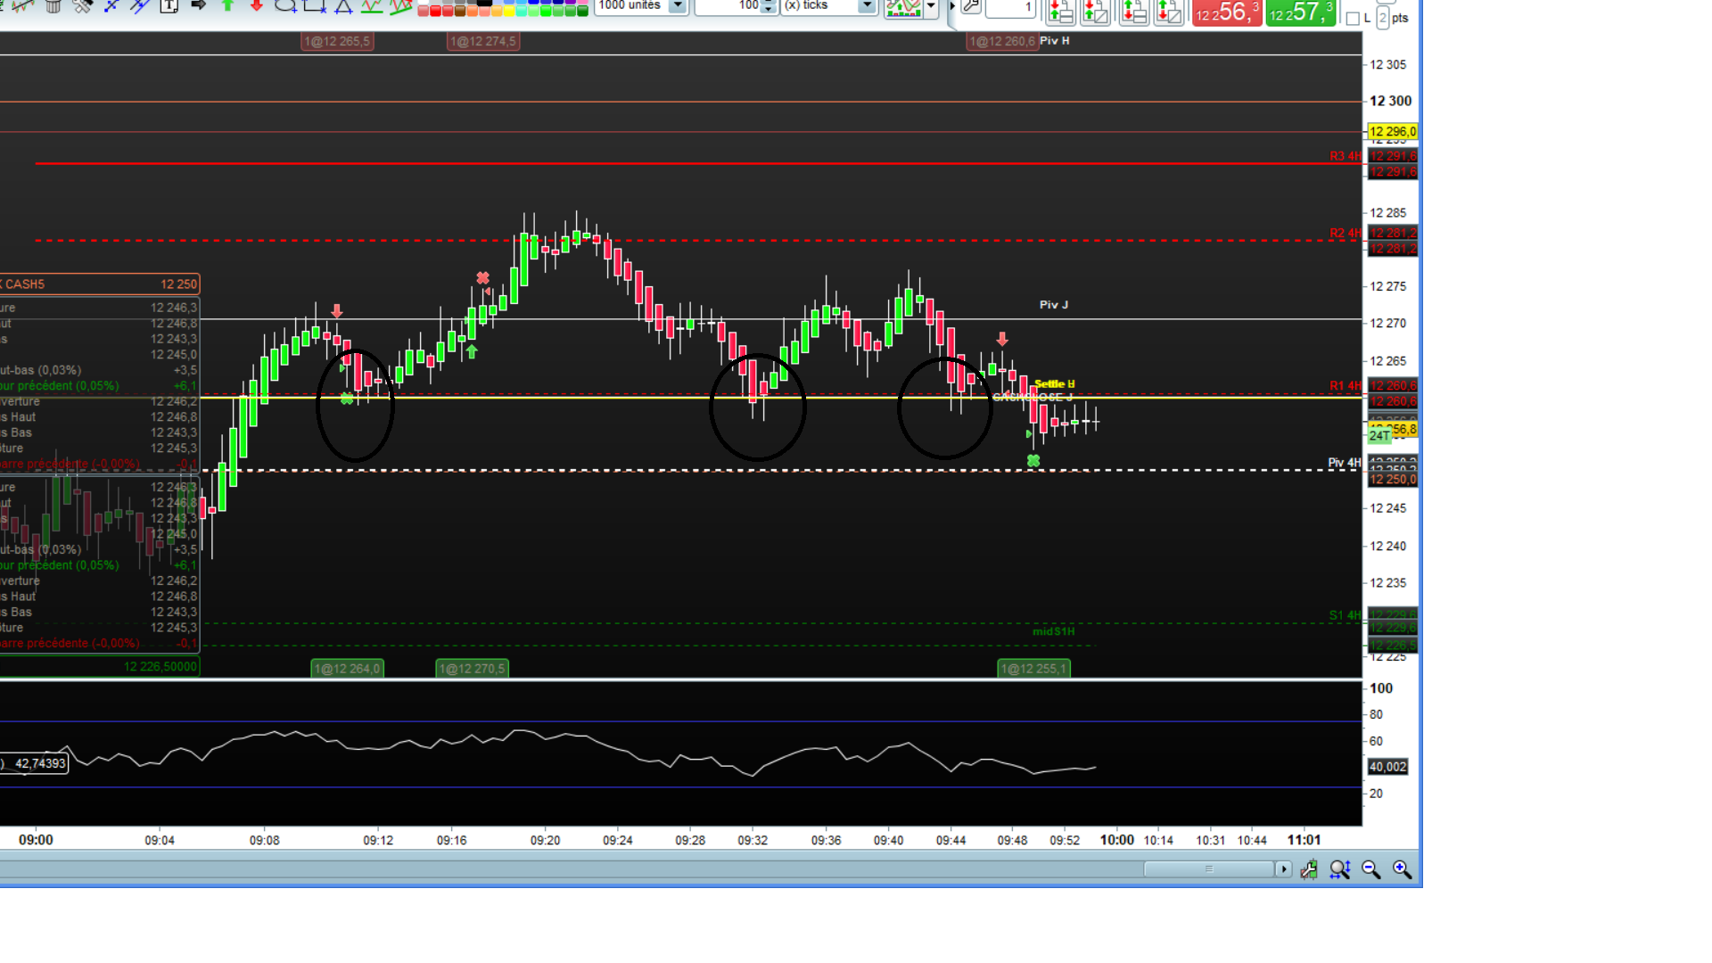The width and height of the screenshot is (1712, 963).
Task: Select the rectangle drawing tool
Action: tap(314, 6)
